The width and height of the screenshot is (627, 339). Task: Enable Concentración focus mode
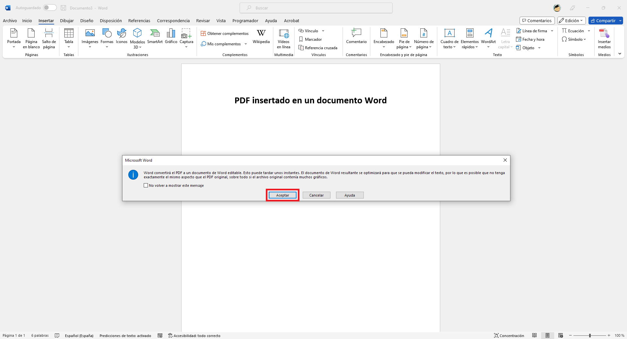pos(509,335)
